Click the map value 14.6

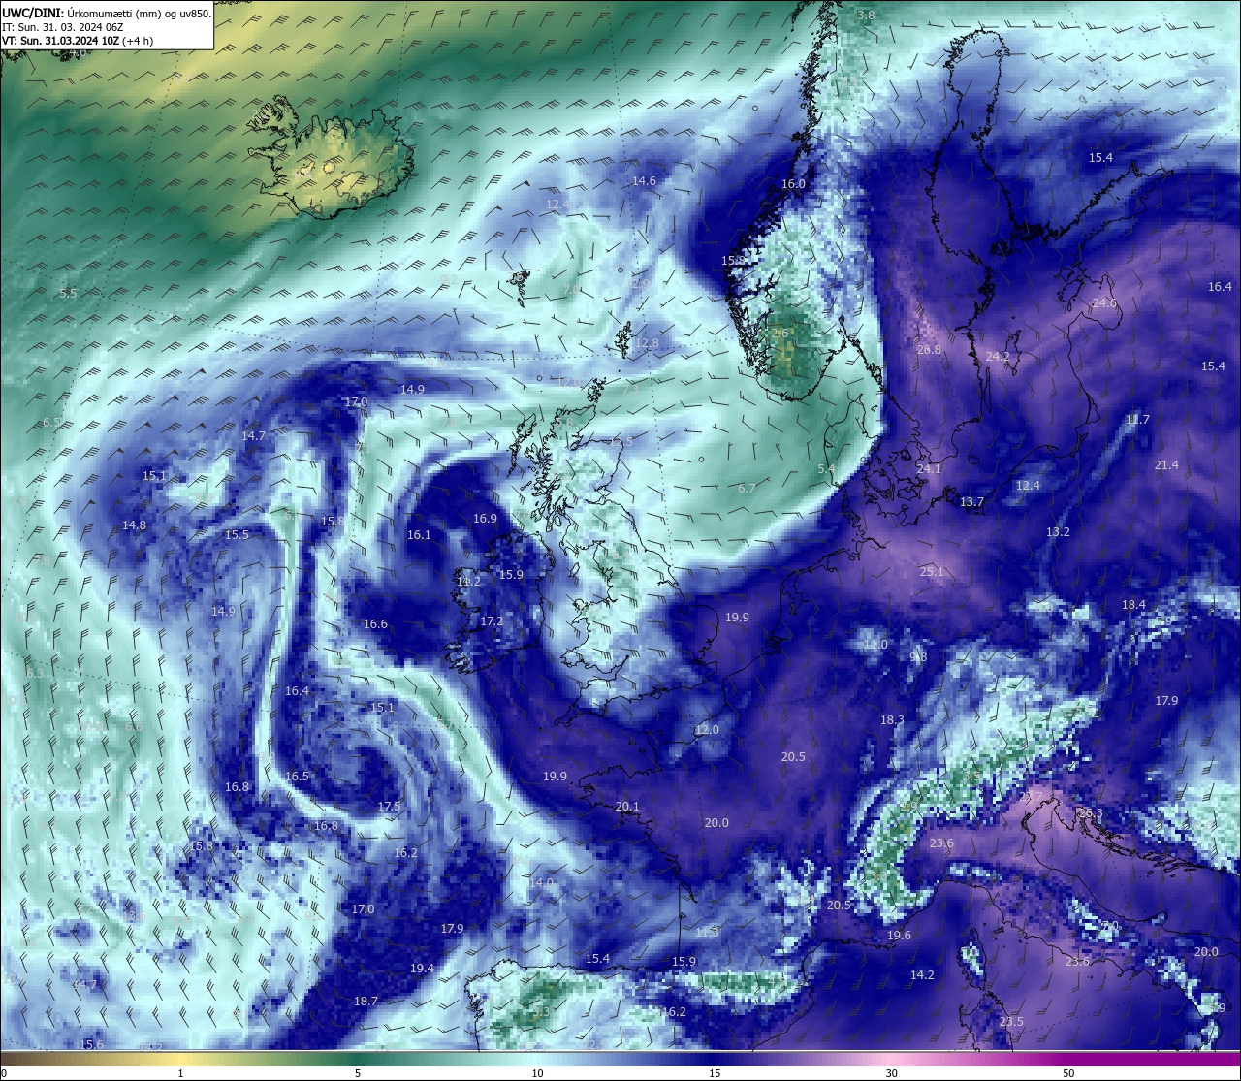644,181
